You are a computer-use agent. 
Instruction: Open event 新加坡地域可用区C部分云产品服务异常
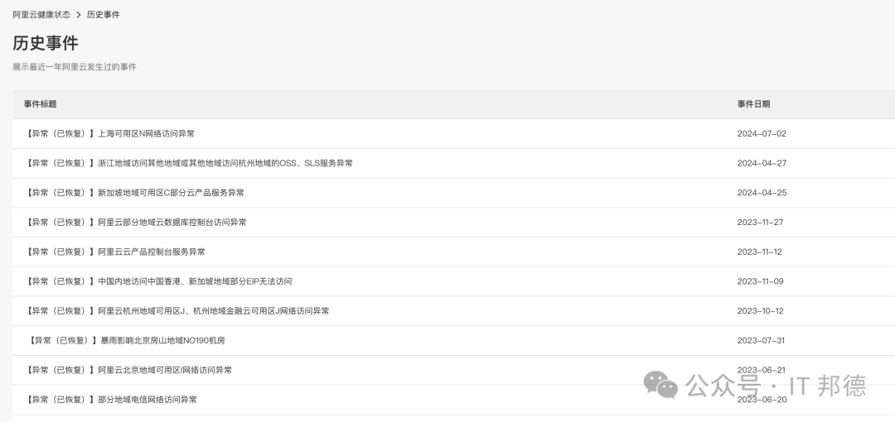click(x=134, y=193)
